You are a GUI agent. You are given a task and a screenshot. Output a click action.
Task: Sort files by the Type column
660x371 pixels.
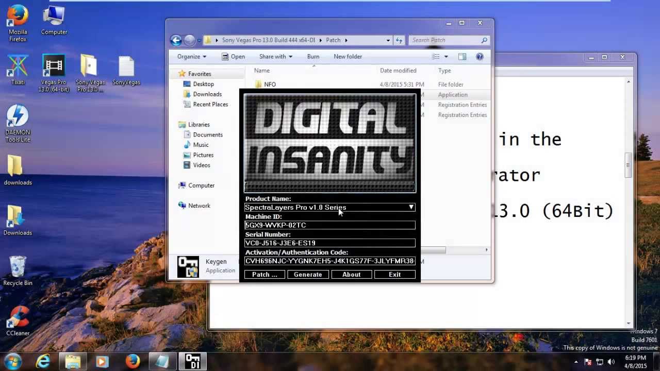pyautogui.click(x=444, y=71)
